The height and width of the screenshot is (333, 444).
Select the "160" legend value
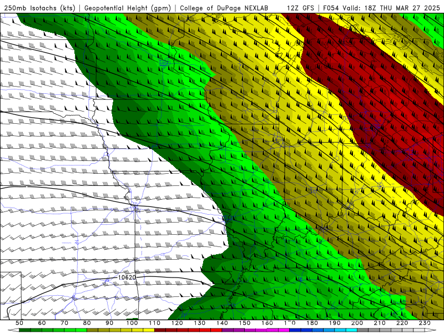(x=268, y=323)
